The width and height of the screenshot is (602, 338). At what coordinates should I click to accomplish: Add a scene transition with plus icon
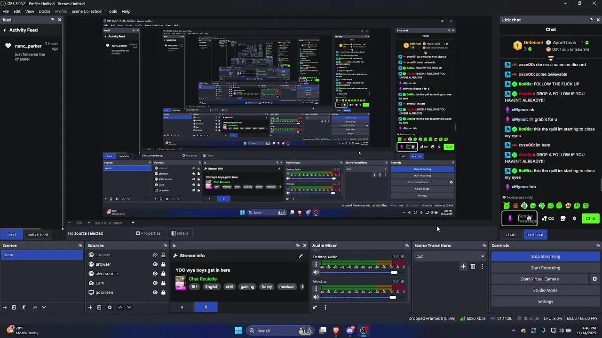(463, 267)
